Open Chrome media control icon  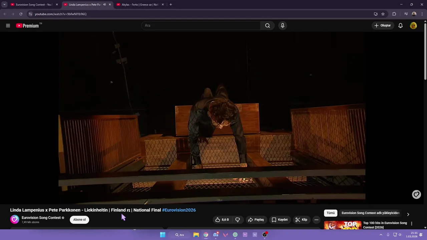406,14
